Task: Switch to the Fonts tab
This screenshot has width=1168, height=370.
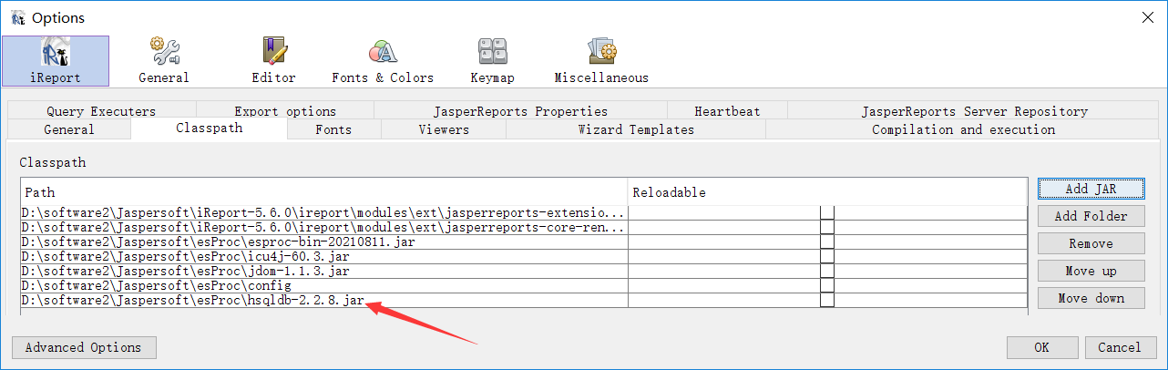Action: pos(333,129)
